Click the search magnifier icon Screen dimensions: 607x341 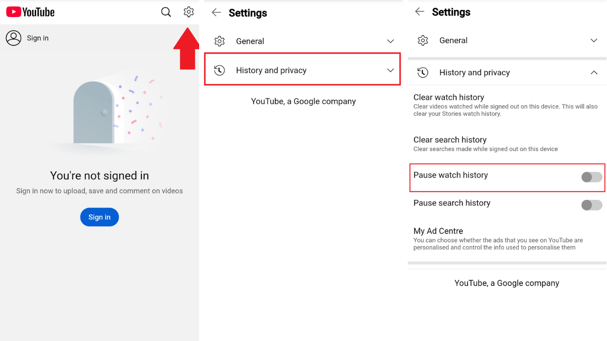166,12
